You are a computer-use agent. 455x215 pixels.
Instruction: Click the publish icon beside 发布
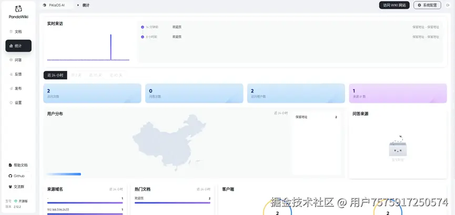[11, 88]
